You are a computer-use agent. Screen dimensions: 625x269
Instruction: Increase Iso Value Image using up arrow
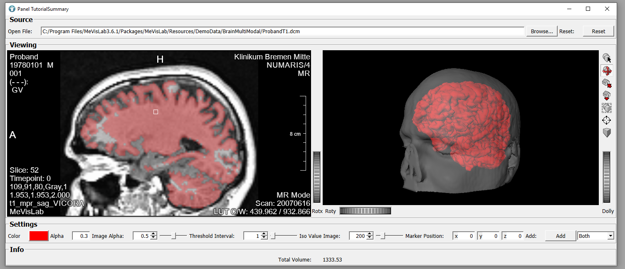pyautogui.click(x=370, y=234)
